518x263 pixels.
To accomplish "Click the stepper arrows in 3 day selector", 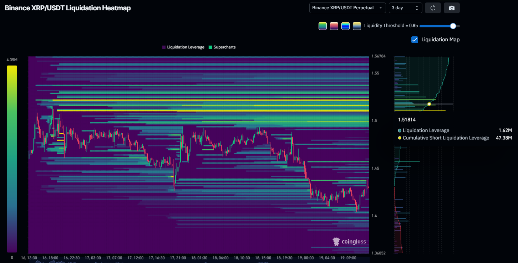I will [x=417, y=8].
